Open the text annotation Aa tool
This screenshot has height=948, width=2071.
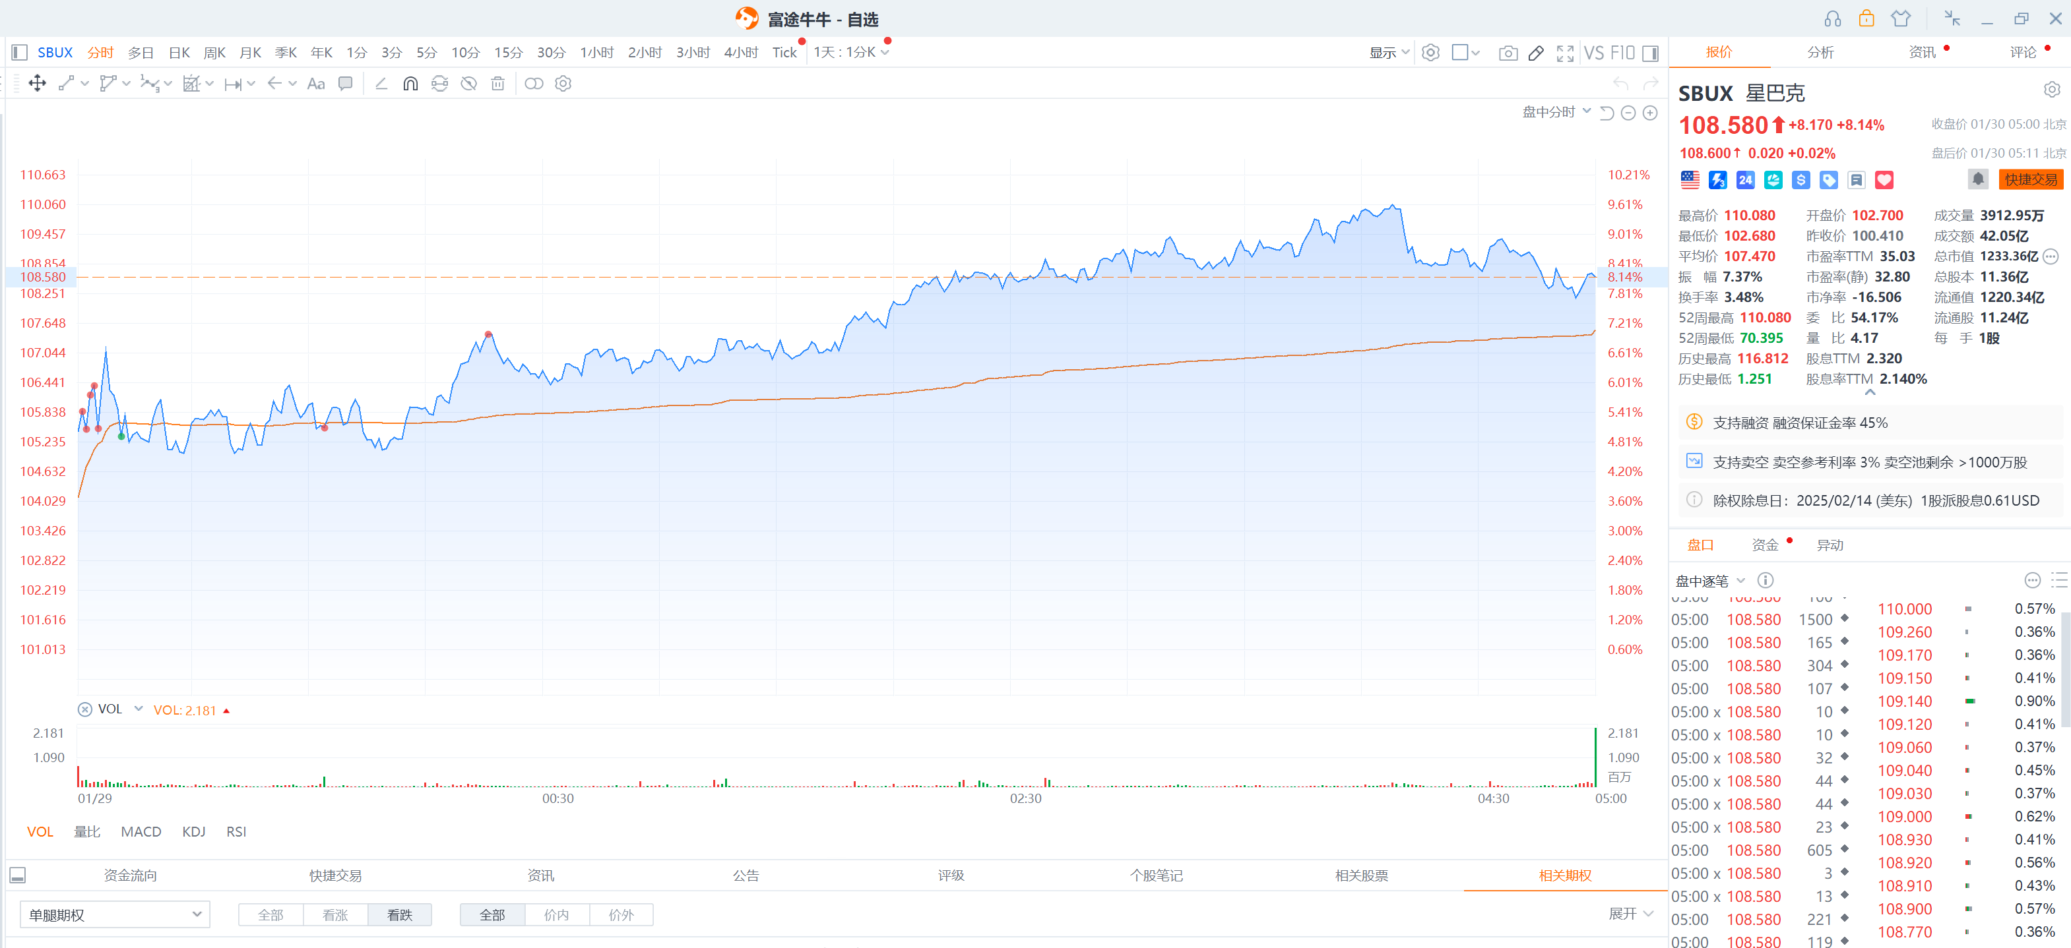[316, 84]
